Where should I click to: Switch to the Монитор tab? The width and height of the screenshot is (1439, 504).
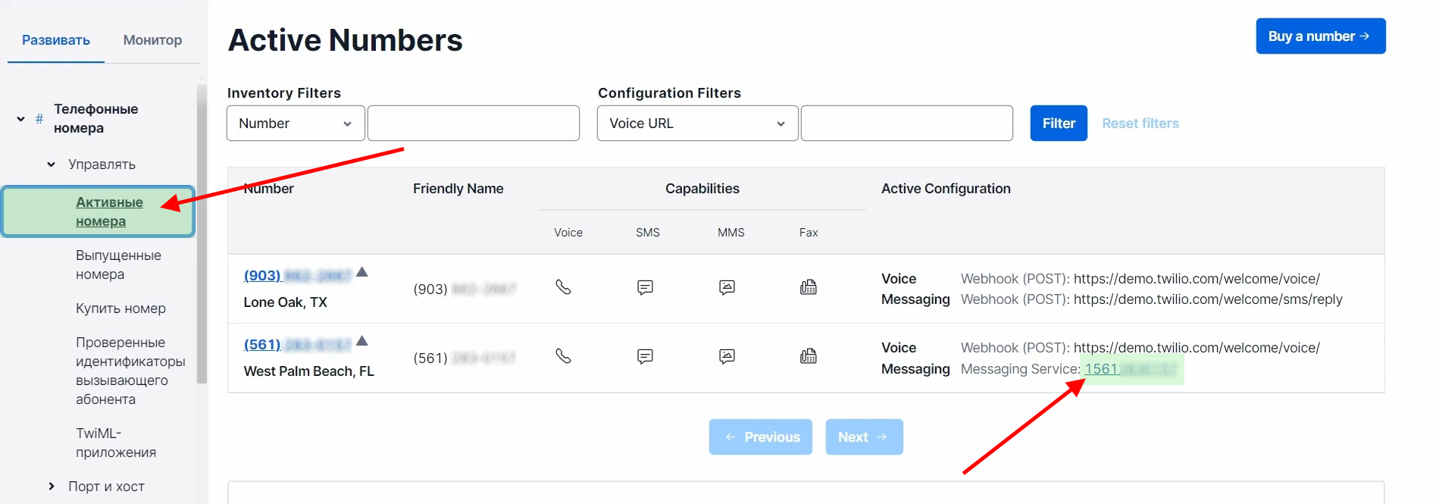coord(152,40)
